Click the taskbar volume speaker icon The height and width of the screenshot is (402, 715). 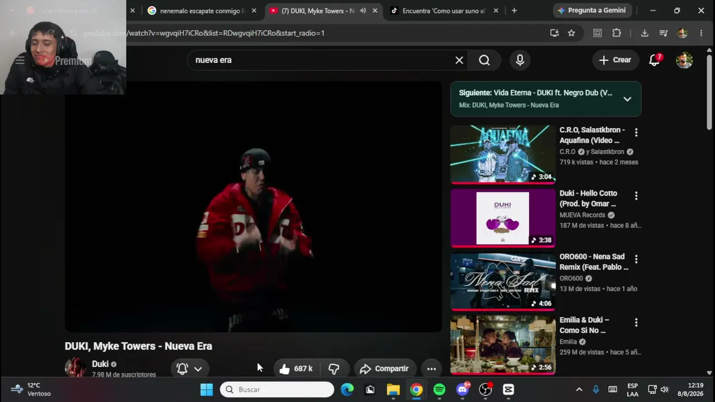pyautogui.click(x=665, y=390)
